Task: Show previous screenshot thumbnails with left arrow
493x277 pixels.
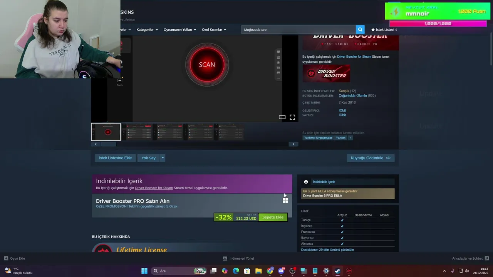Action: pos(96,144)
